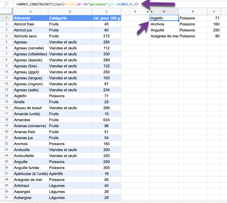
Task: Click the 'cal. pour 100 g' header cell
Action: 106,18
